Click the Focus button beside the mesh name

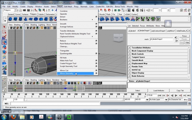tap(184, 36)
